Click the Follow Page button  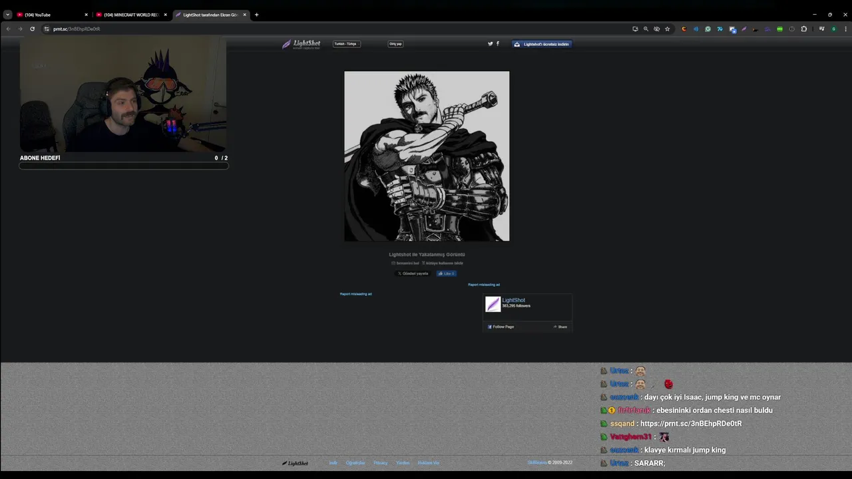click(501, 327)
